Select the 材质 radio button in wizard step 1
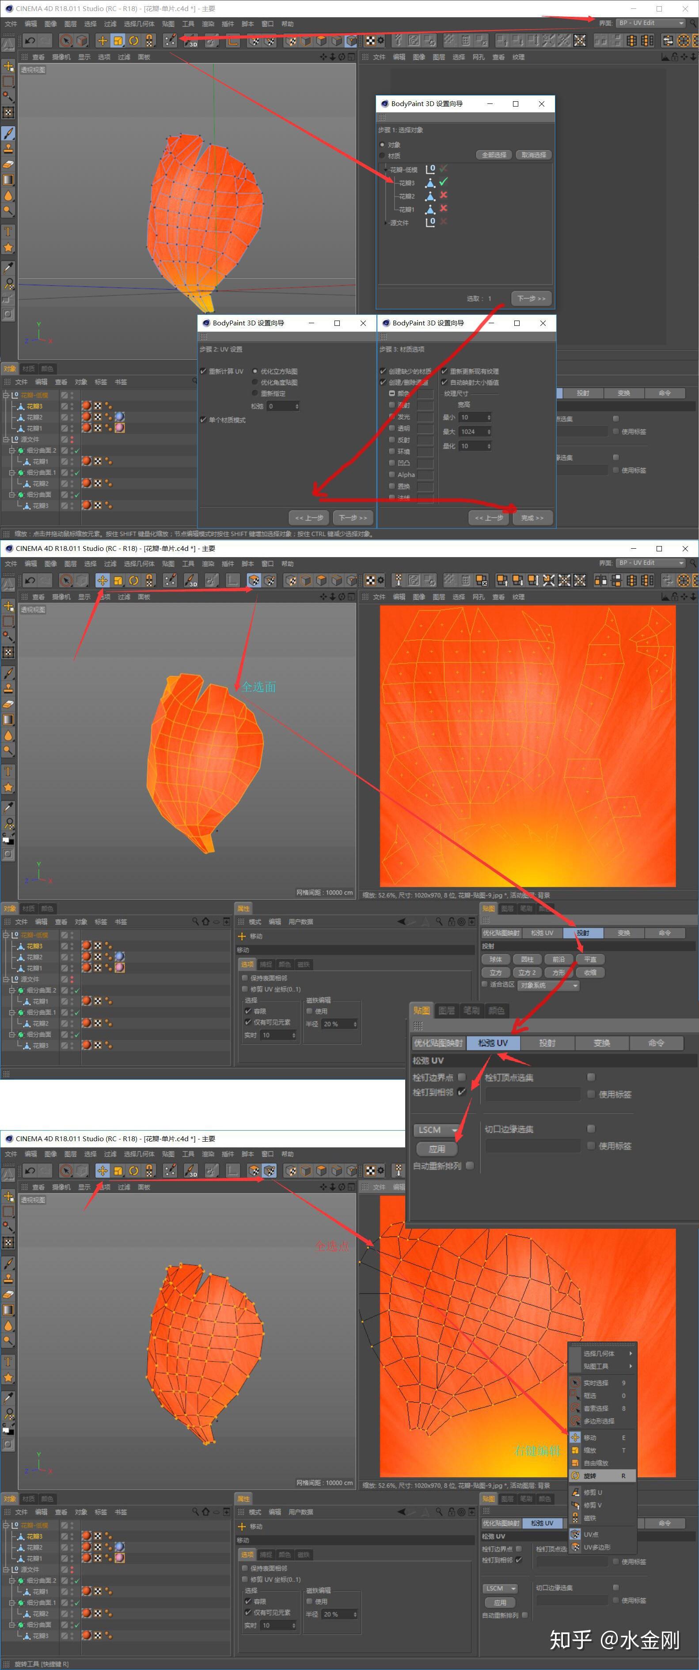This screenshot has height=1670, width=699. coord(382,156)
